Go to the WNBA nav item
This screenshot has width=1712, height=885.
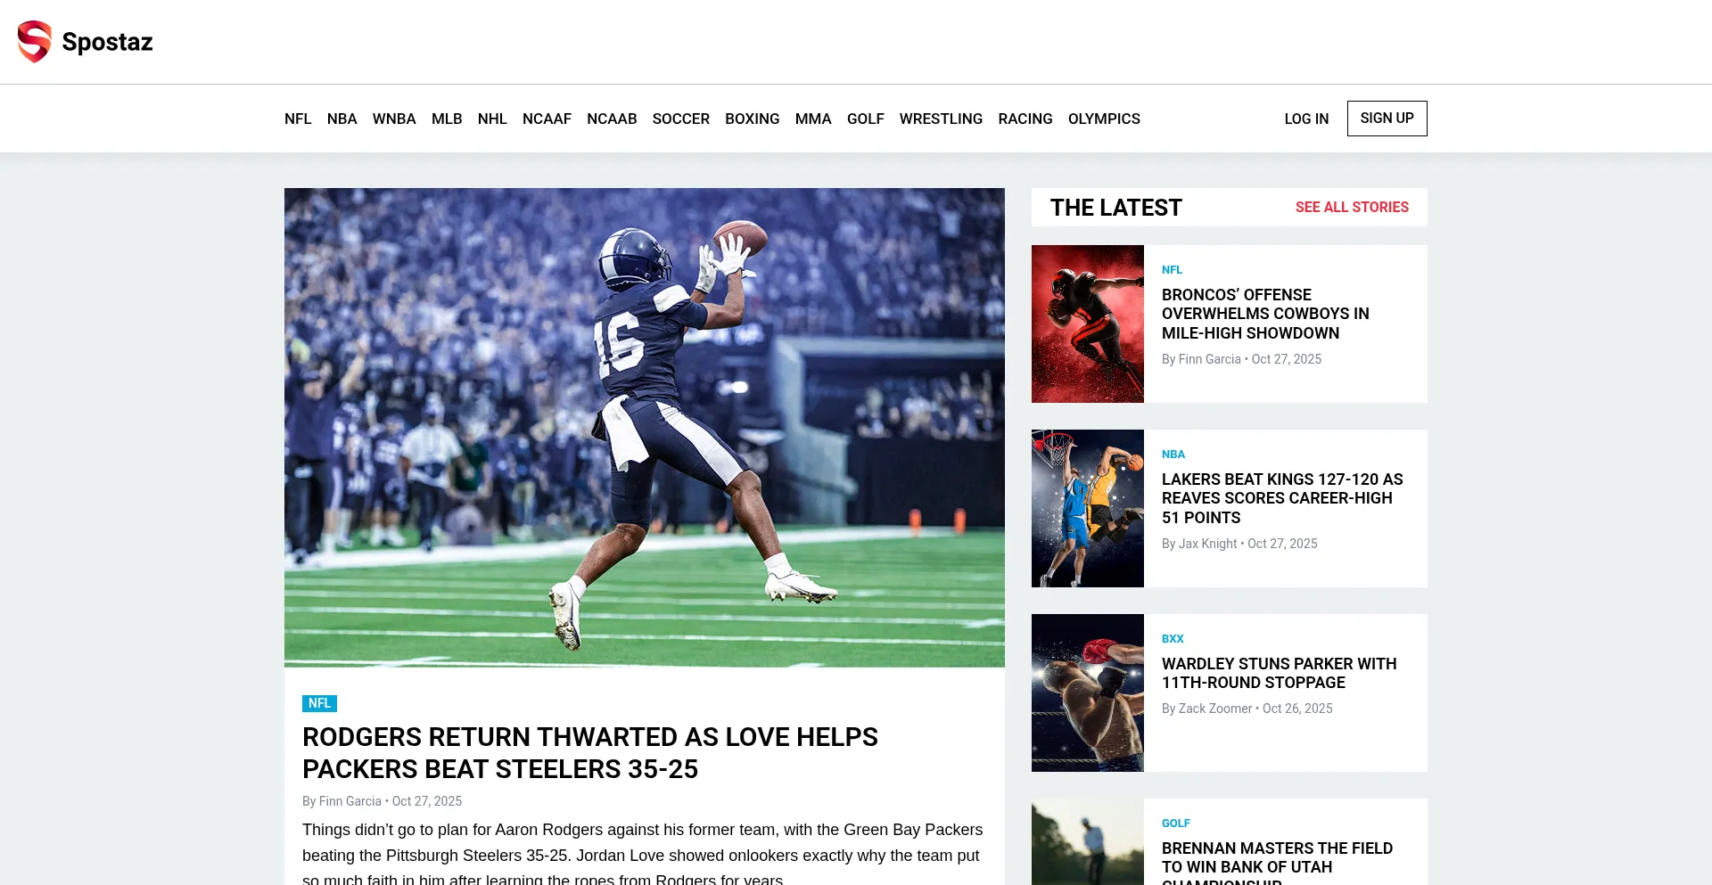point(393,119)
